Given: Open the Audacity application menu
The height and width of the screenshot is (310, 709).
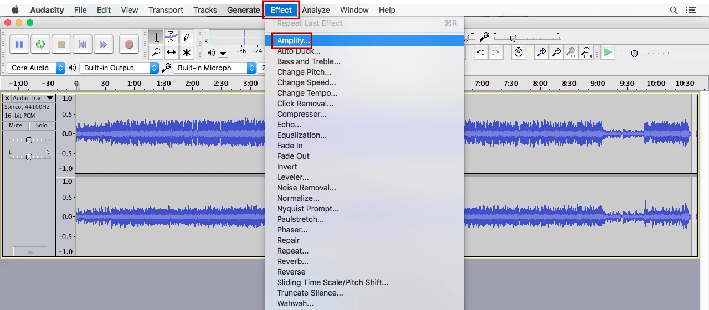Looking at the screenshot, I should pos(47,10).
